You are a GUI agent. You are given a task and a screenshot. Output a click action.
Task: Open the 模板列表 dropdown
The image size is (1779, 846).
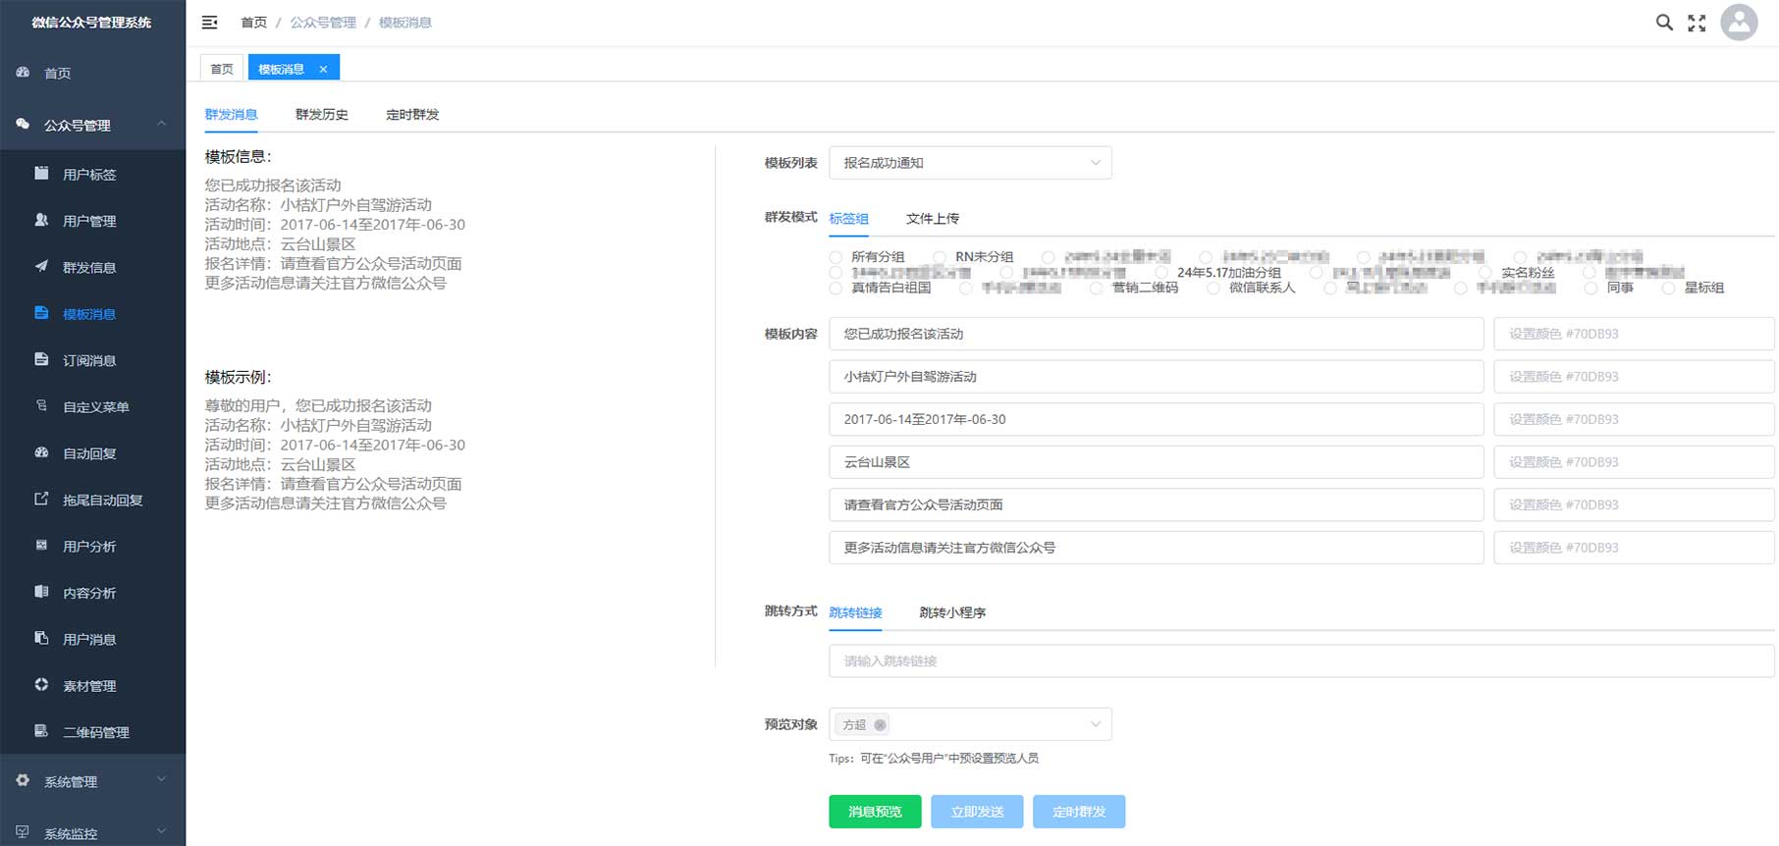(x=970, y=163)
